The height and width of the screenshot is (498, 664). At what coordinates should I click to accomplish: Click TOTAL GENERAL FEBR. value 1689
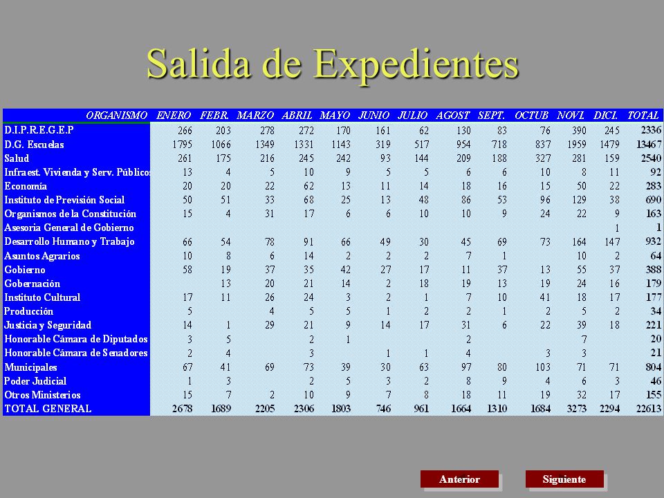pos(221,409)
